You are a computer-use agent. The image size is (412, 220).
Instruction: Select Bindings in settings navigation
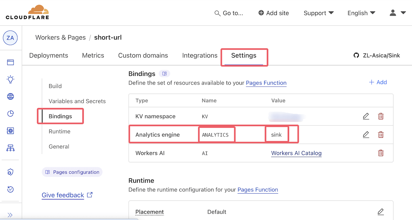click(x=60, y=116)
